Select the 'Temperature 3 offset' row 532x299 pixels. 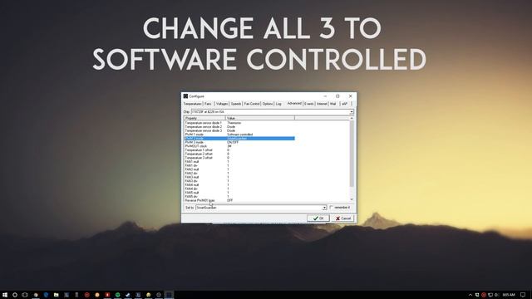[x=239, y=158]
